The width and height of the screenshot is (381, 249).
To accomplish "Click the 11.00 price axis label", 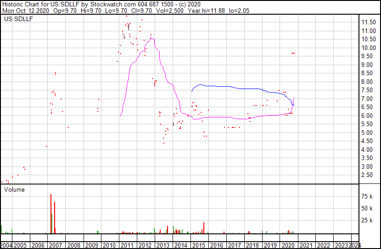I will coord(369,31).
